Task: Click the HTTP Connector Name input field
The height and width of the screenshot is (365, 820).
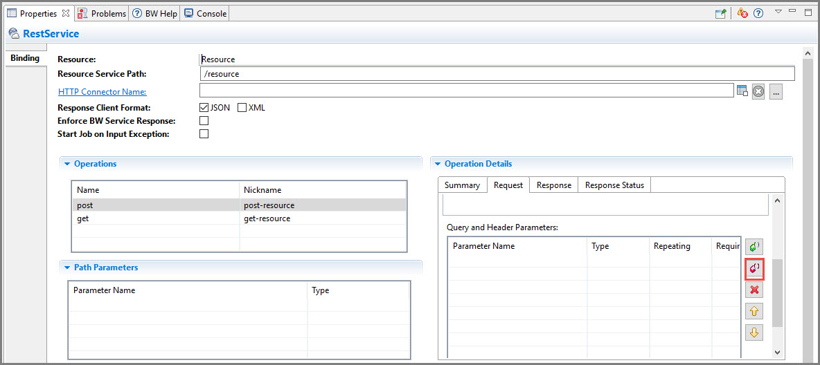Action: point(467,91)
